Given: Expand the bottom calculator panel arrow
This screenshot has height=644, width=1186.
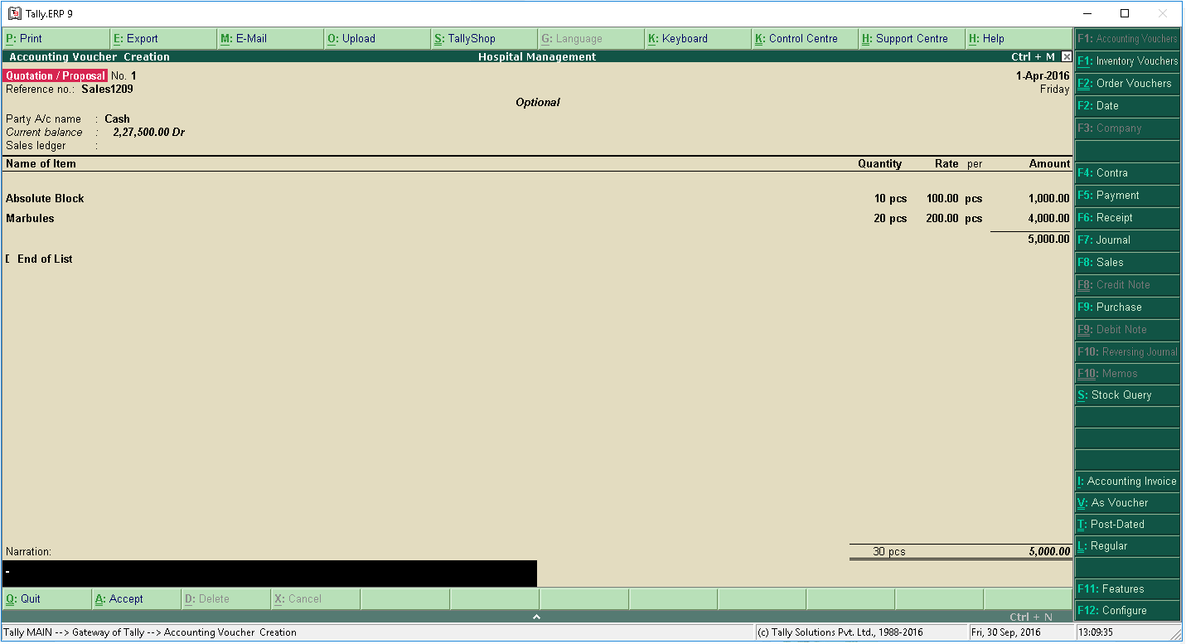Looking at the screenshot, I should coord(536,617).
